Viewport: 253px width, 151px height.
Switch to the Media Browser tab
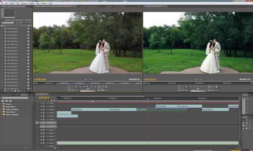tap(7, 95)
